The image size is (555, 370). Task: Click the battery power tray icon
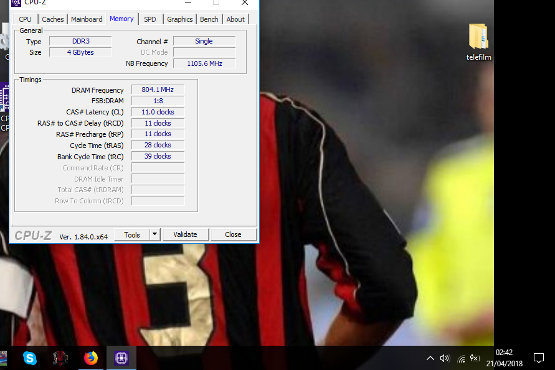(x=475, y=358)
